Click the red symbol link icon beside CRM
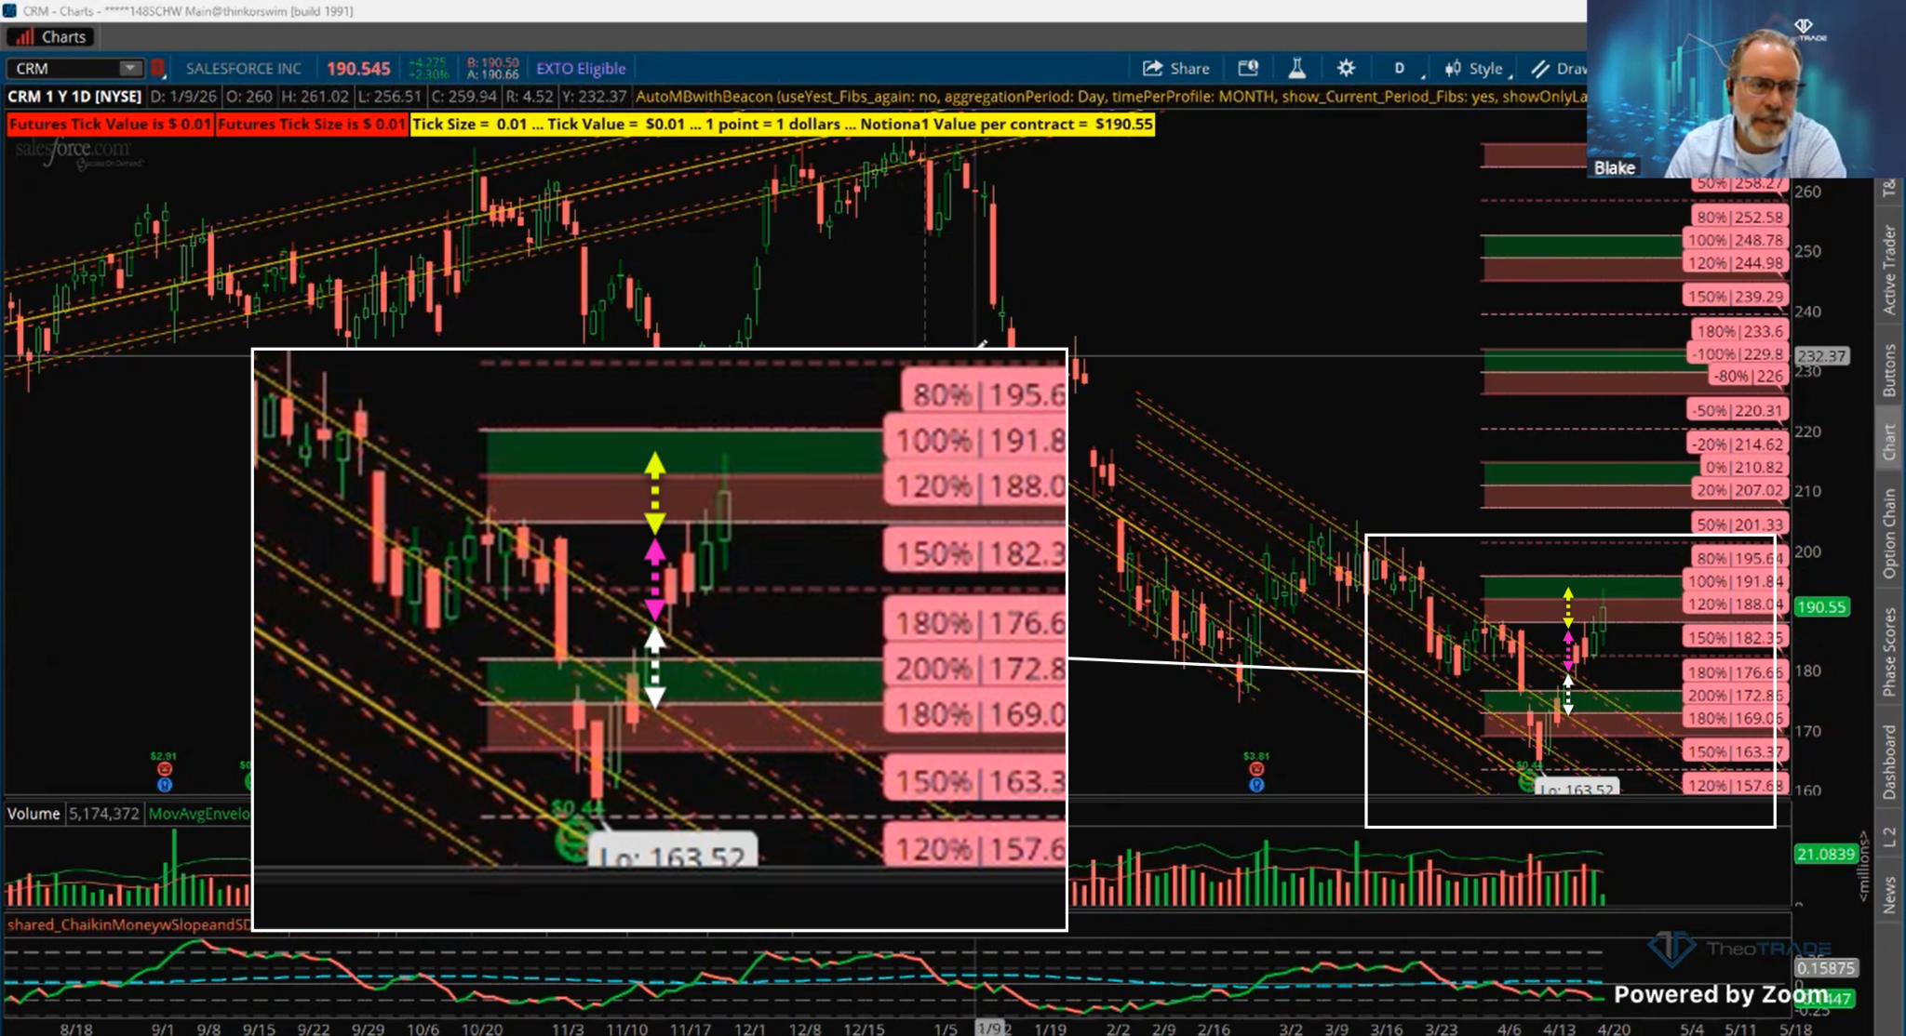The height and width of the screenshot is (1036, 1906). 158,68
